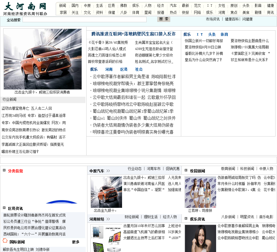Screen dimensions: 277x252
Task: Open the Apple devices image under 河南财经
Action: coord(106,238)
